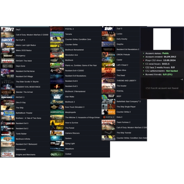Click the DayZ game thumbnail
This screenshot has height=184, width=184.
8,29
